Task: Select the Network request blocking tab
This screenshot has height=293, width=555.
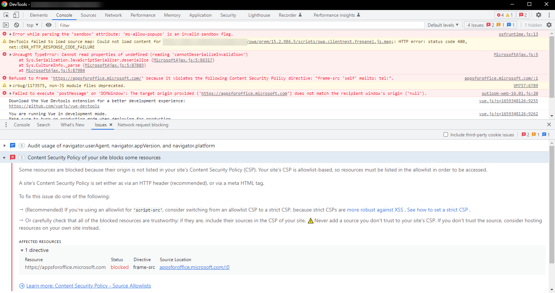Action: tap(143, 125)
